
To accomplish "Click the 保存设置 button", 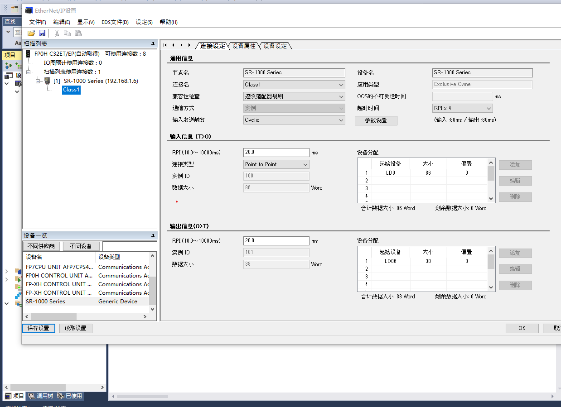I will [39, 328].
